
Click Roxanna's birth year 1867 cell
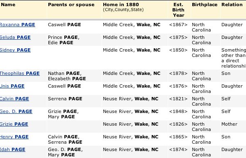coord(178,25)
